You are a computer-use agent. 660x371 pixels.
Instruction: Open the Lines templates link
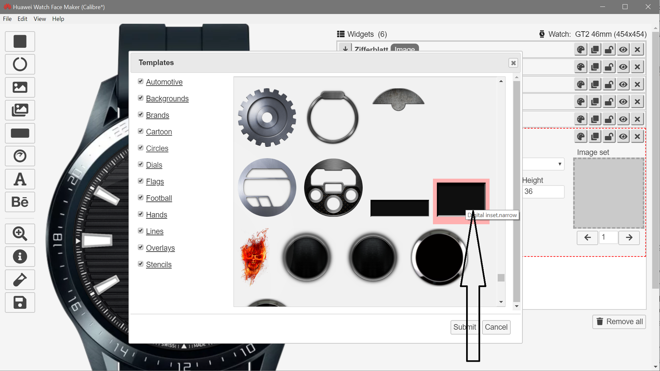tap(155, 231)
